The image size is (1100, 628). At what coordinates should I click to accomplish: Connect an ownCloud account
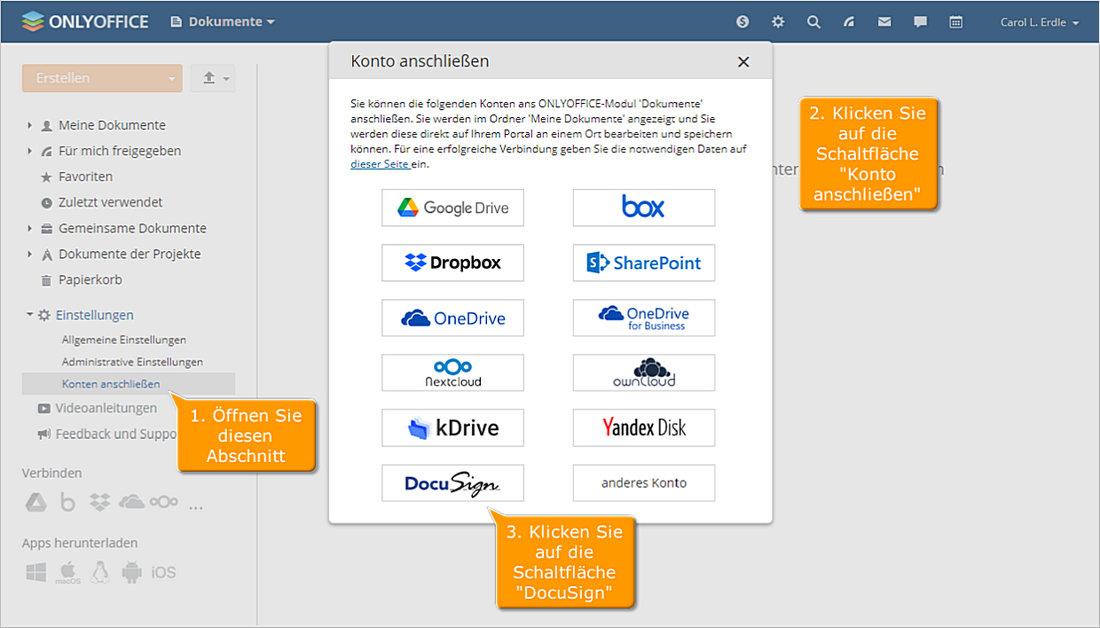coord(643,373)
